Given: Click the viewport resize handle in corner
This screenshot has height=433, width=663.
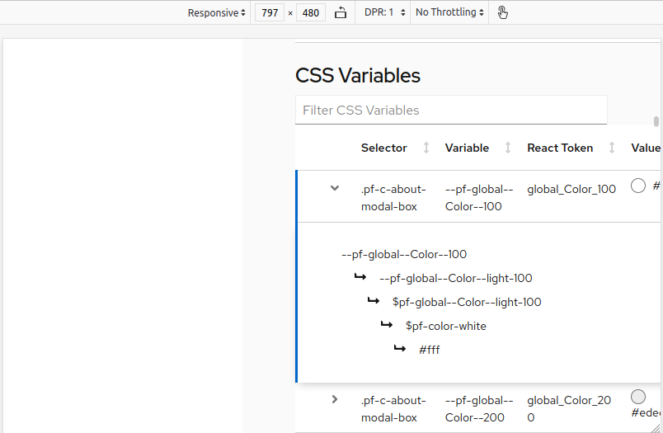Looking at the screenshot, I should [656, 428].
